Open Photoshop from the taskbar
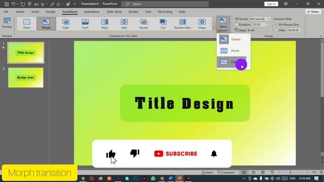 (136, 178)
